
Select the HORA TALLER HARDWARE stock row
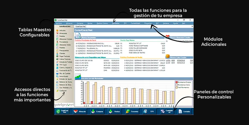click(143, 48)
